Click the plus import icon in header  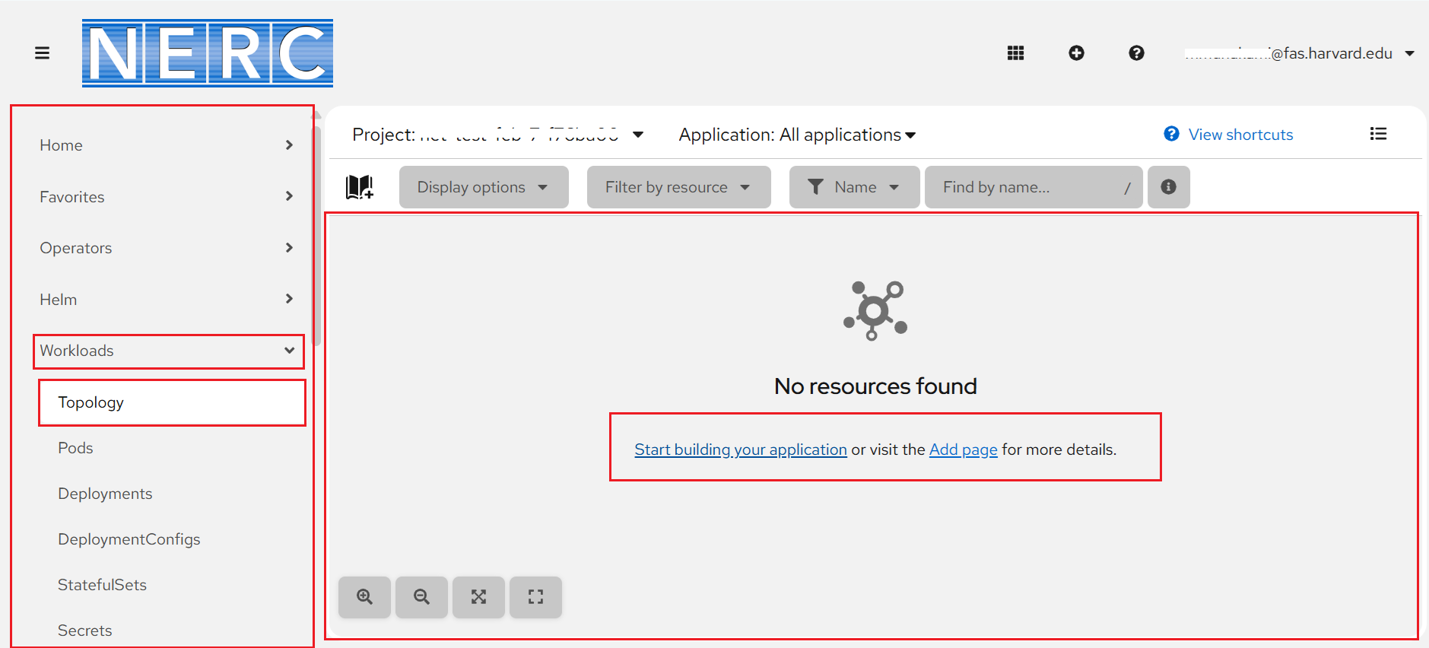pos(1076,53)
